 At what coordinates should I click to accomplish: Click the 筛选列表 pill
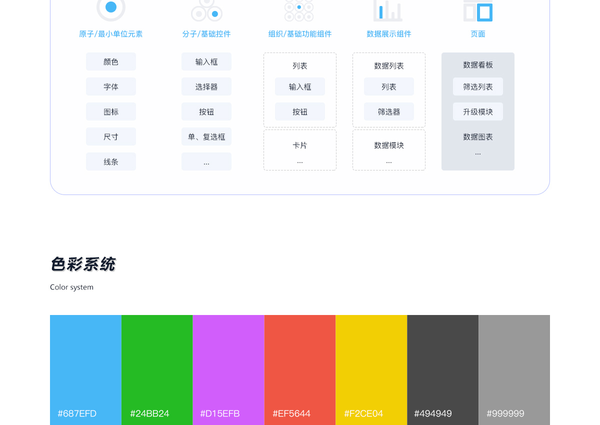click(x=478, y=86)
